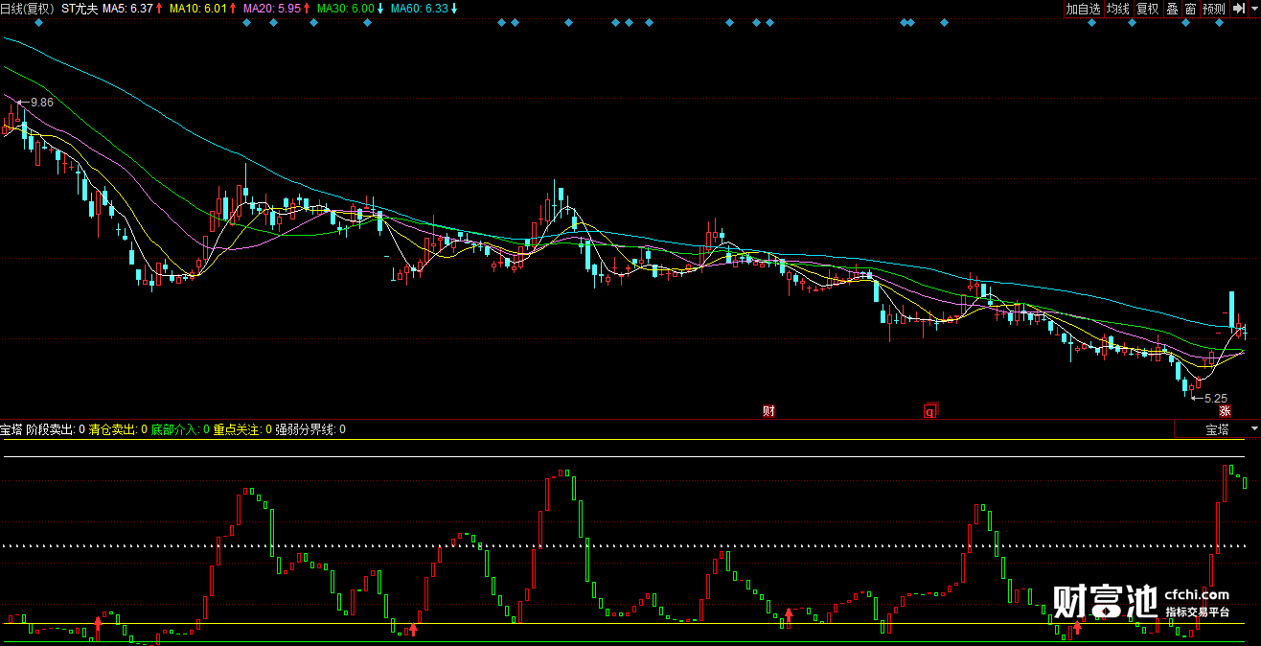Click the ST尤夫 stock name
This screenshot has height=646, width=1261.
[x=80, y=9]
